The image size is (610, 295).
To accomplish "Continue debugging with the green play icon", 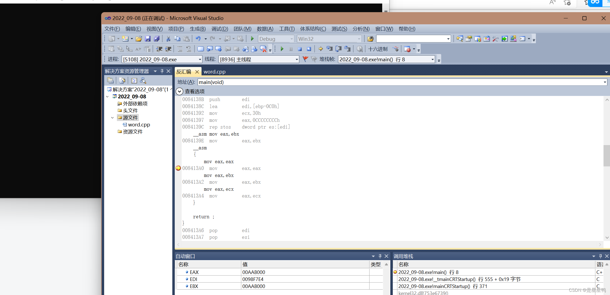I will tap(282, 49).
